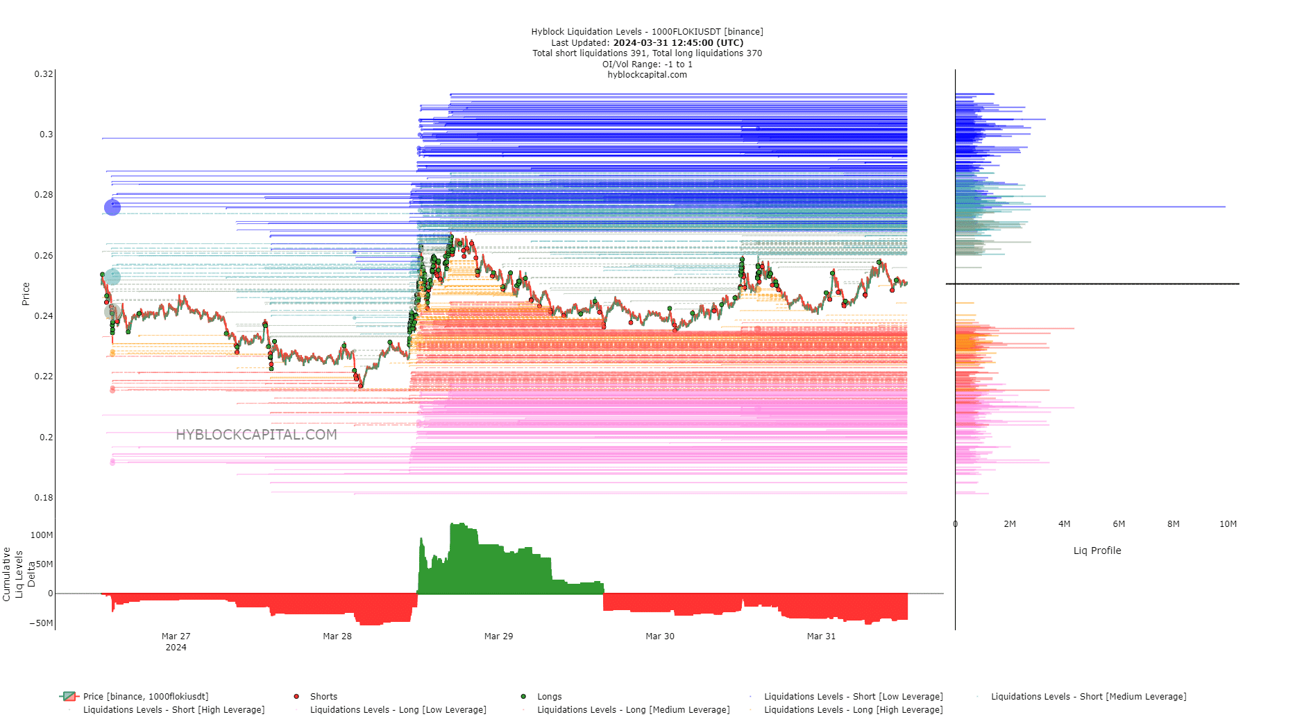
Task: Click the 10M tick on Liq Profile axis
Action: (x=1228, y=524)
